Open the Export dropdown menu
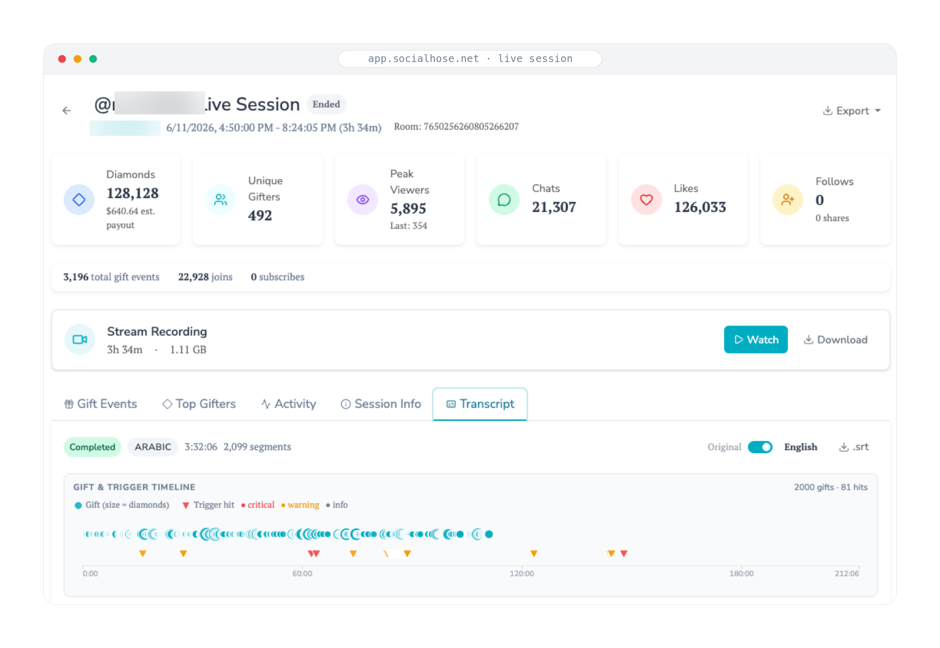Screen dimensions: 940x648 click(x=852, y=111)
